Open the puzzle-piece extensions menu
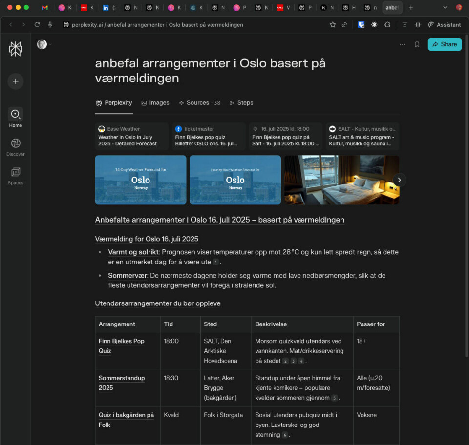The image size is (469, 445). click(387, 25)
